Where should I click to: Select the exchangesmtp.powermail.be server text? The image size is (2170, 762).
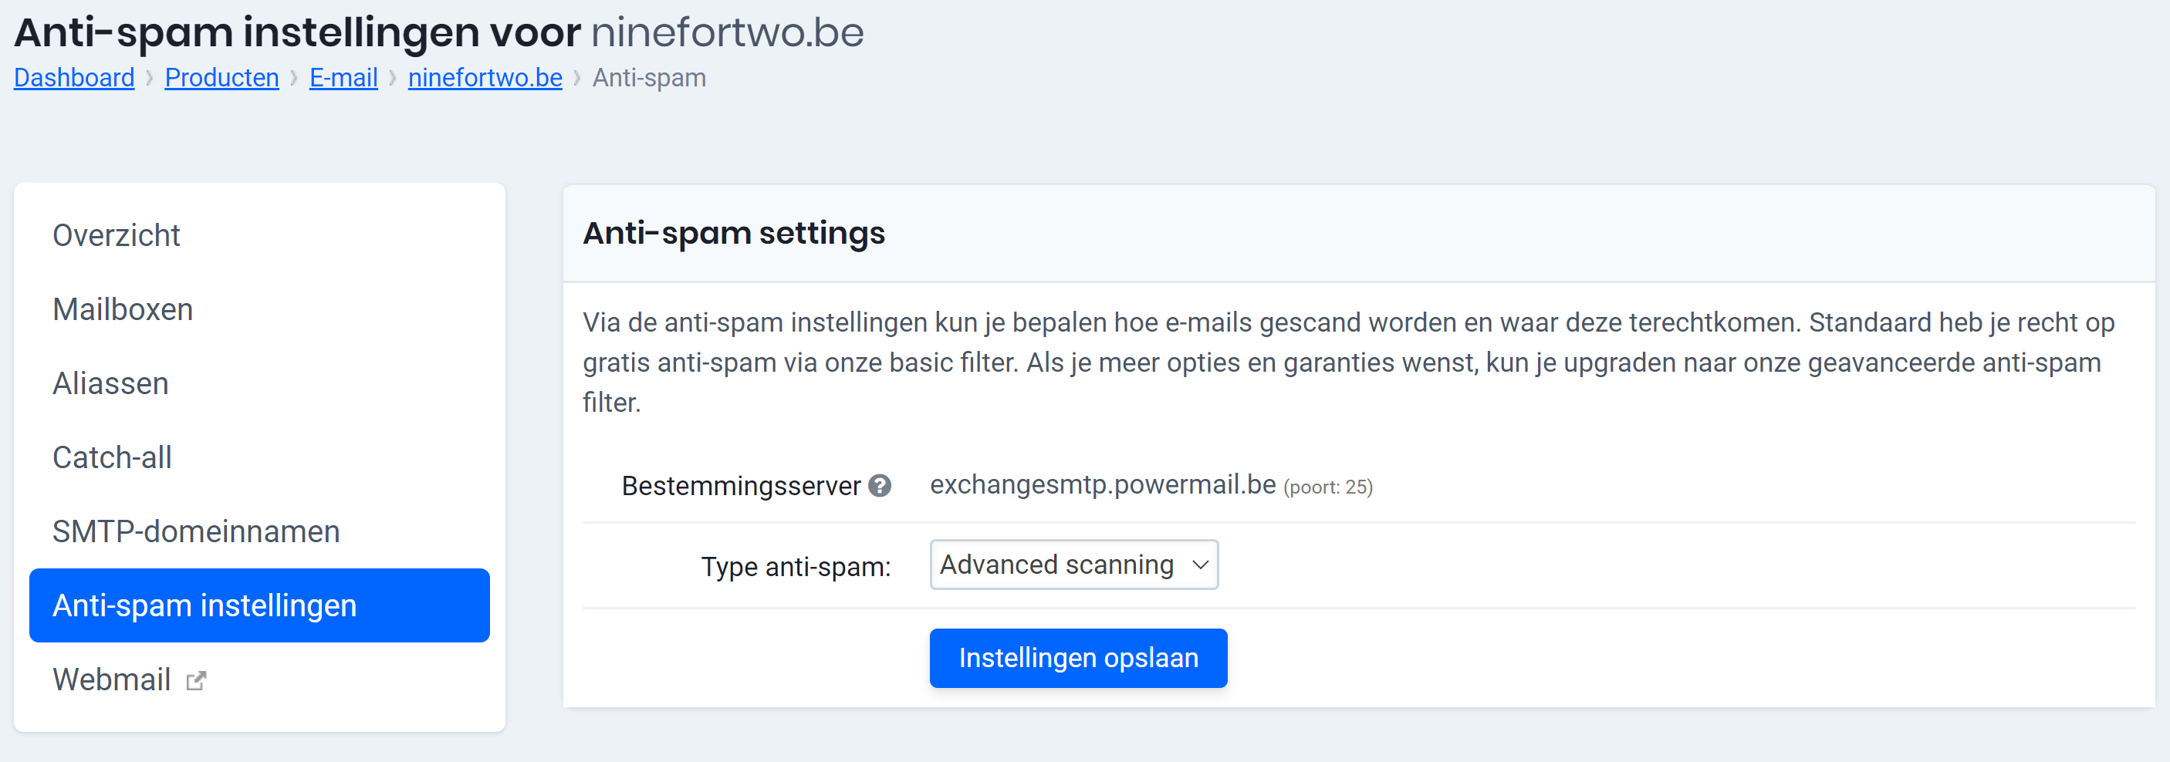click(x=1102, y=485)
